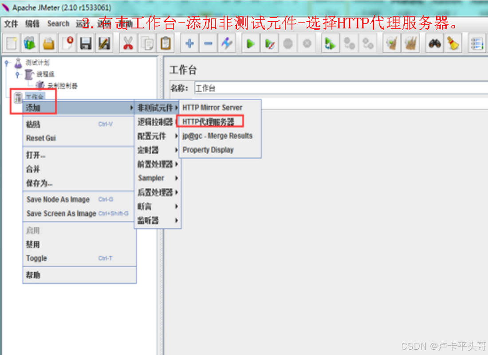
Task: Choose 粘贴 in the context menu
Action: click(79, 125)
